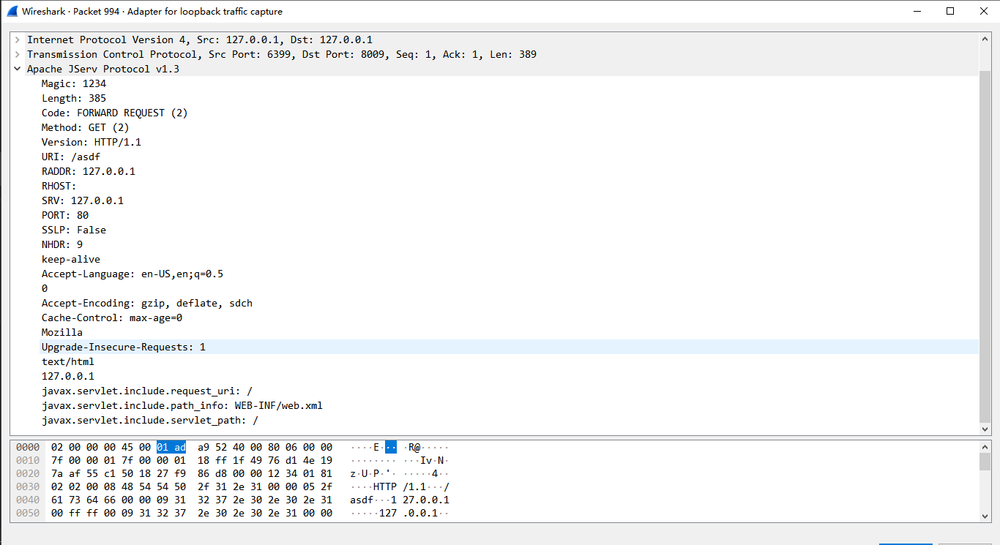The height and width of the screenshot is (545, 1000).
Task: Click hex offset 0050 in bytes pane
Action: (x=28, y=513)
